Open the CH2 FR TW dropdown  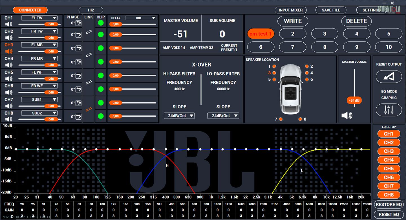(x=39, y=31)
